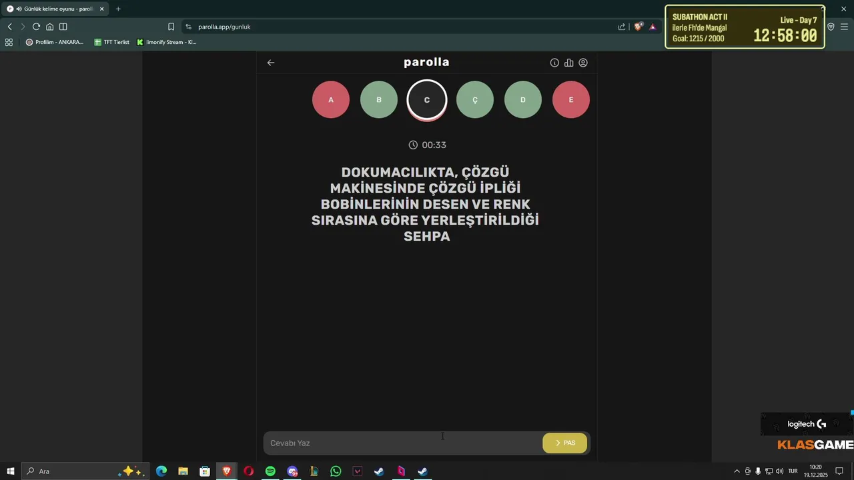Open the parolla user profile icon
Screen dimensions: 854x480
583,63
